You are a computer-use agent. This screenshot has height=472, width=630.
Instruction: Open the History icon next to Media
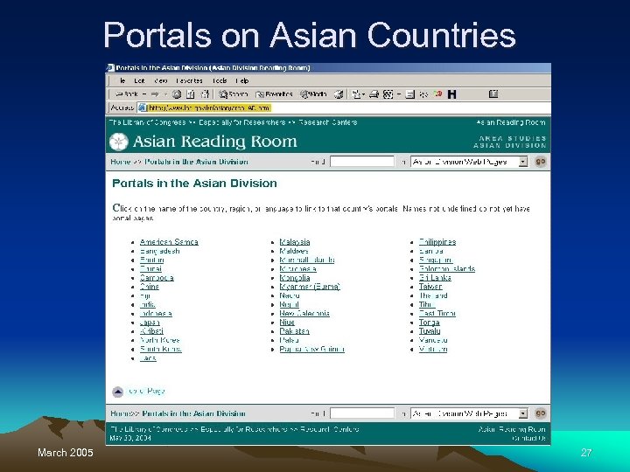339,94
